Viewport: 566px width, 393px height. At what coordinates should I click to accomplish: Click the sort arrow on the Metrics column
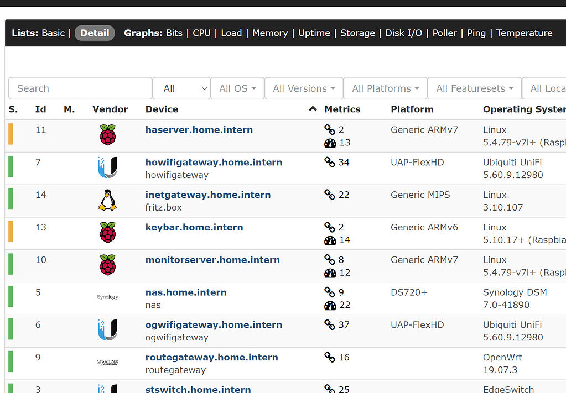[312, 109]
